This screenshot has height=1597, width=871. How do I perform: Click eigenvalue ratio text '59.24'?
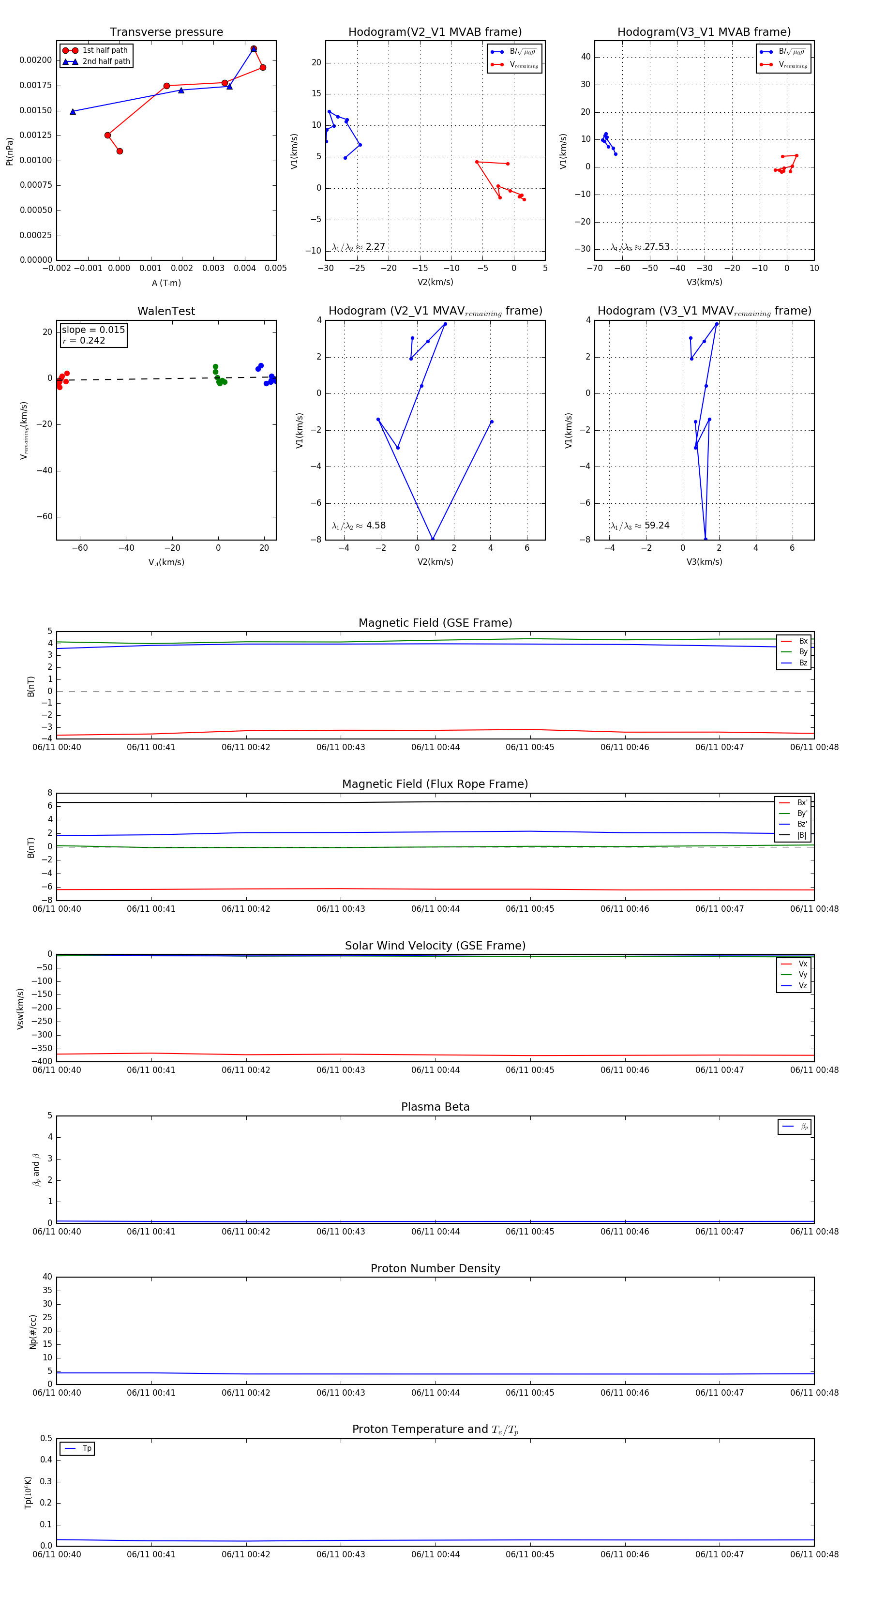pyautogui.click(x=657, y=526)
